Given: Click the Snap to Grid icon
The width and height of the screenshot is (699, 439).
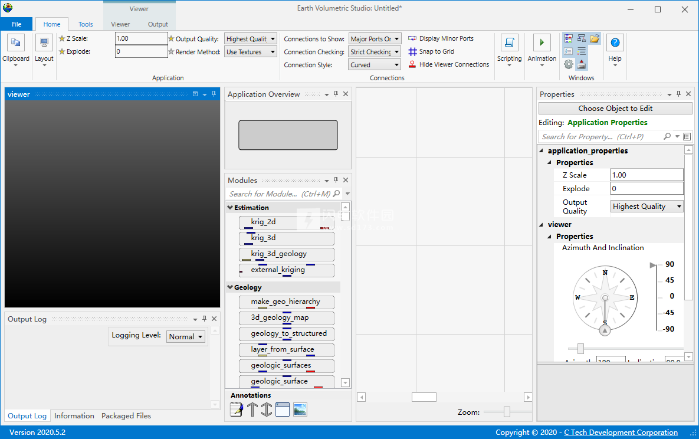Looking at the screenshot, I should coord(413,52).
